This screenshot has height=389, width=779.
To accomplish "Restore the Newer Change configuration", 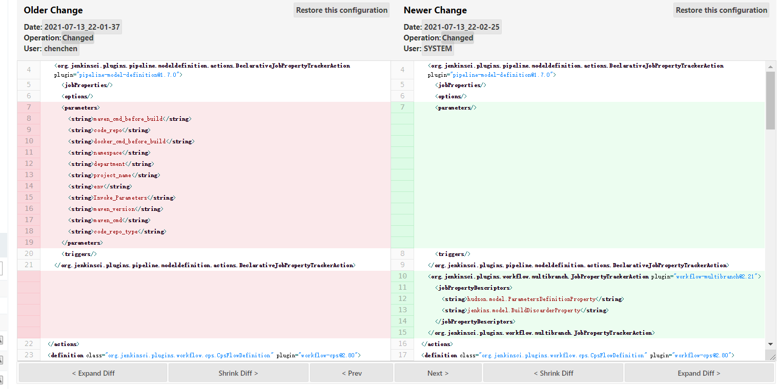I will [721, 10].
